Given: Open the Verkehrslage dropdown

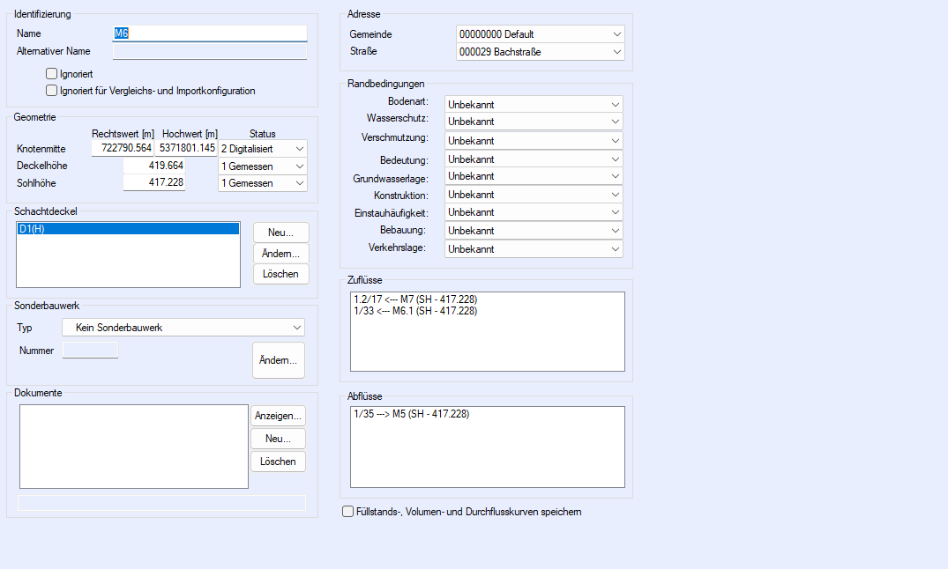Looking at the screenshot, I should pyautogui.click(x=534, y=249).
